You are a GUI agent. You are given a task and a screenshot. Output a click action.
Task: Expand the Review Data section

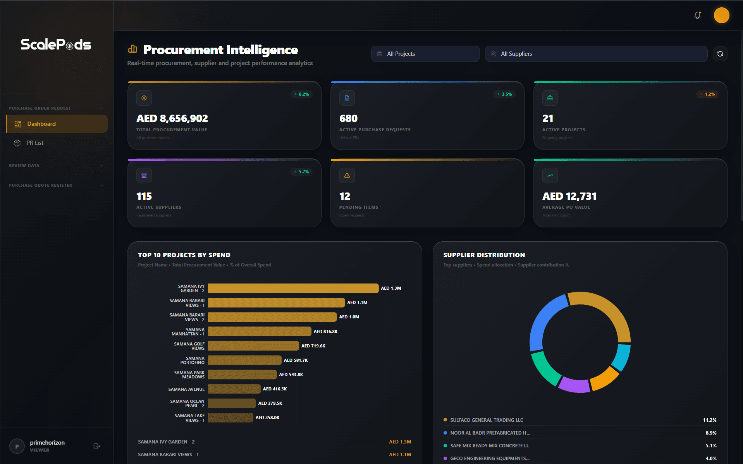pos(57,165)
